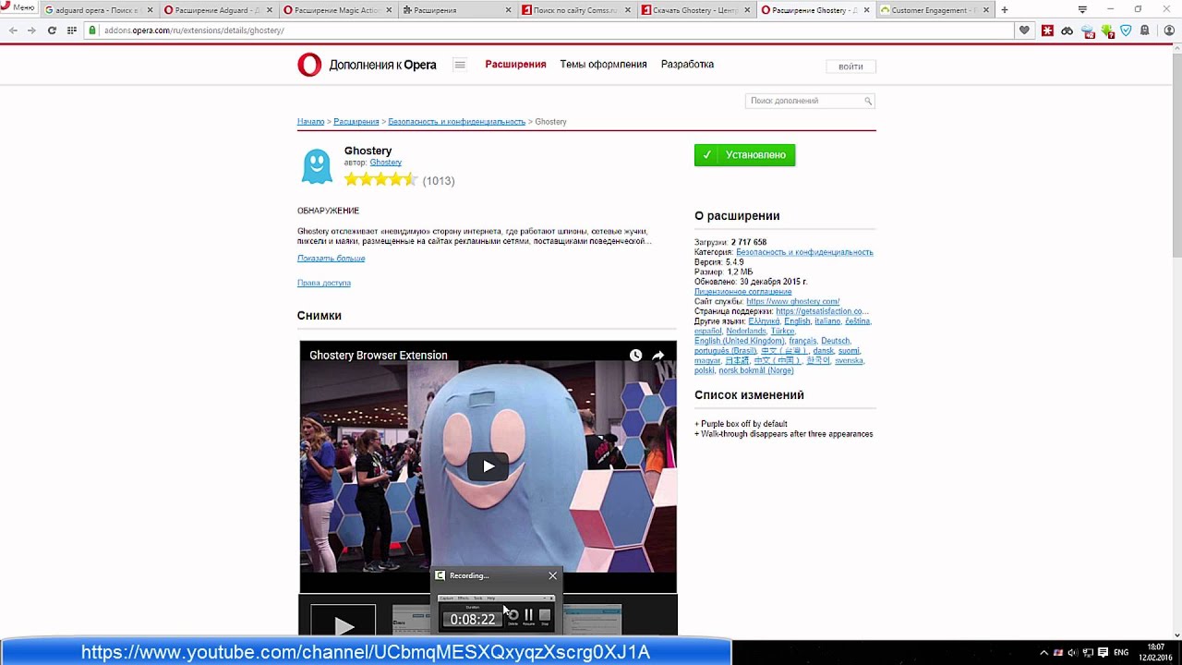Image resolution: width=1182 pixels, height=665 pixels.
Task: Open the Opera Меню button
Action: 18,7
